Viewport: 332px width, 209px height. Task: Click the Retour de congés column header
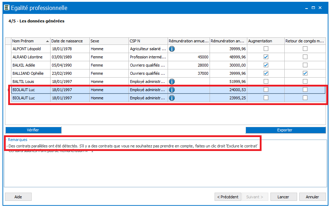click(305, 41)
